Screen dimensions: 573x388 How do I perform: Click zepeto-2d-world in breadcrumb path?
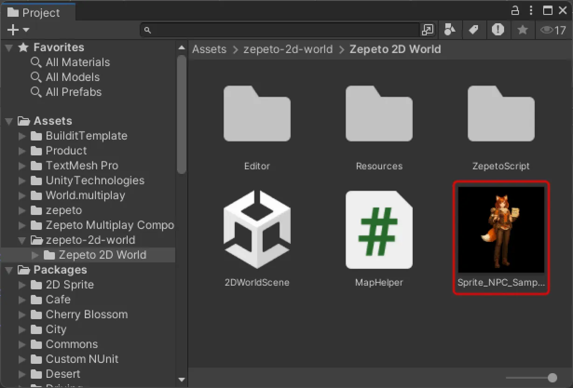click(x=288, y=49)
